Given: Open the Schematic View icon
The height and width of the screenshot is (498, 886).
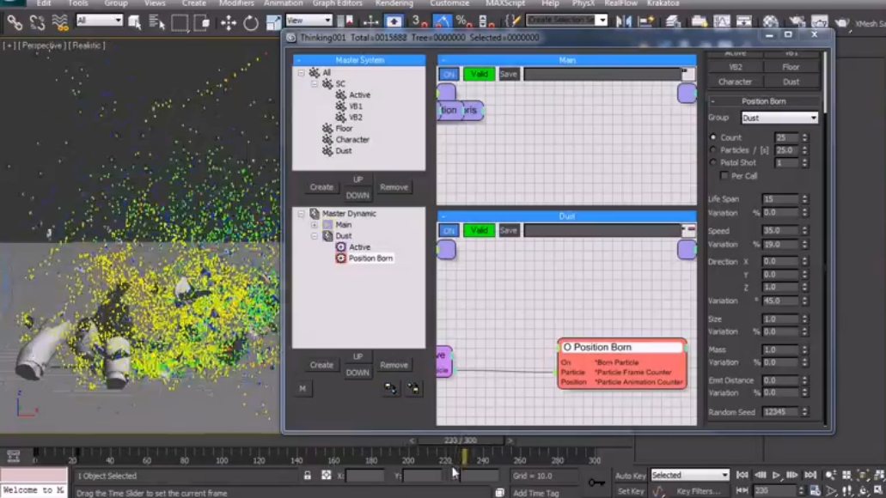Looking at the screenshot, I should click(x=744, y=21).
